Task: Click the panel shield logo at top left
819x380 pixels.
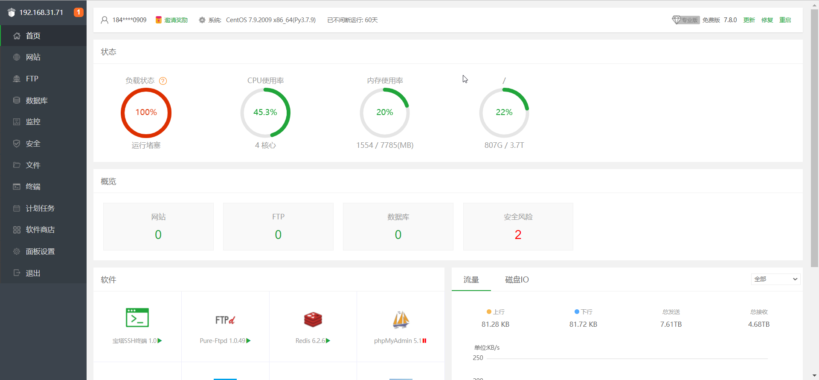Action: tap(12, 12)
